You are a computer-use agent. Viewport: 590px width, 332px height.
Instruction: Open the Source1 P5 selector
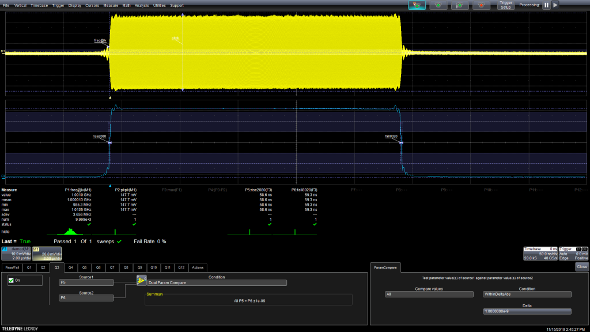(86, 282)
